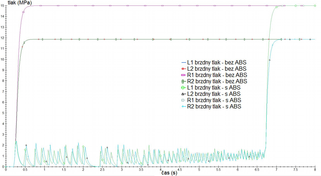The width and height of the screenshot is (321, 176).
Task: Click the magenta marker icon in R1 bez ABS legend
Action: tap(183, 75)
